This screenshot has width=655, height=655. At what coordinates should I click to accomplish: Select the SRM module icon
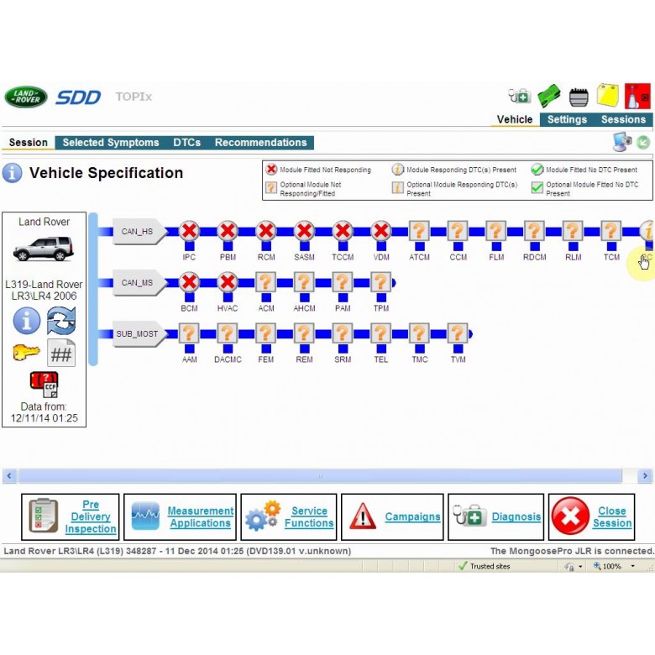click(343, 333)
